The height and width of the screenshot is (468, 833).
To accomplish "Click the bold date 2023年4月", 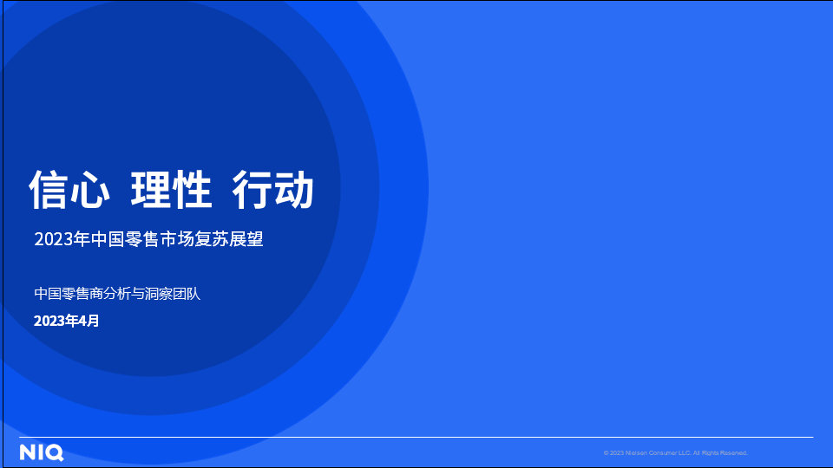I will [67, 321].
